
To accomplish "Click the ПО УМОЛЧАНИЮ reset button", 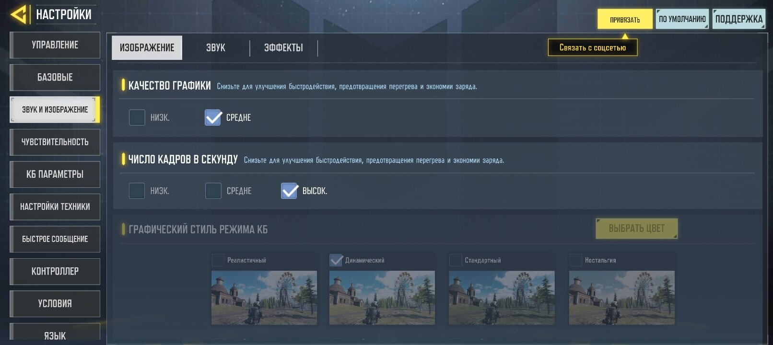I will [x=682, y=19].
